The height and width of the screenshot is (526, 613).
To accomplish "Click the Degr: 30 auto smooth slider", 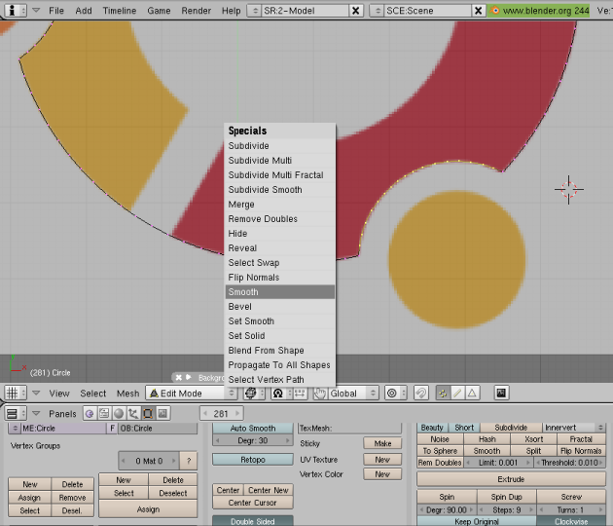I will 253,440.
